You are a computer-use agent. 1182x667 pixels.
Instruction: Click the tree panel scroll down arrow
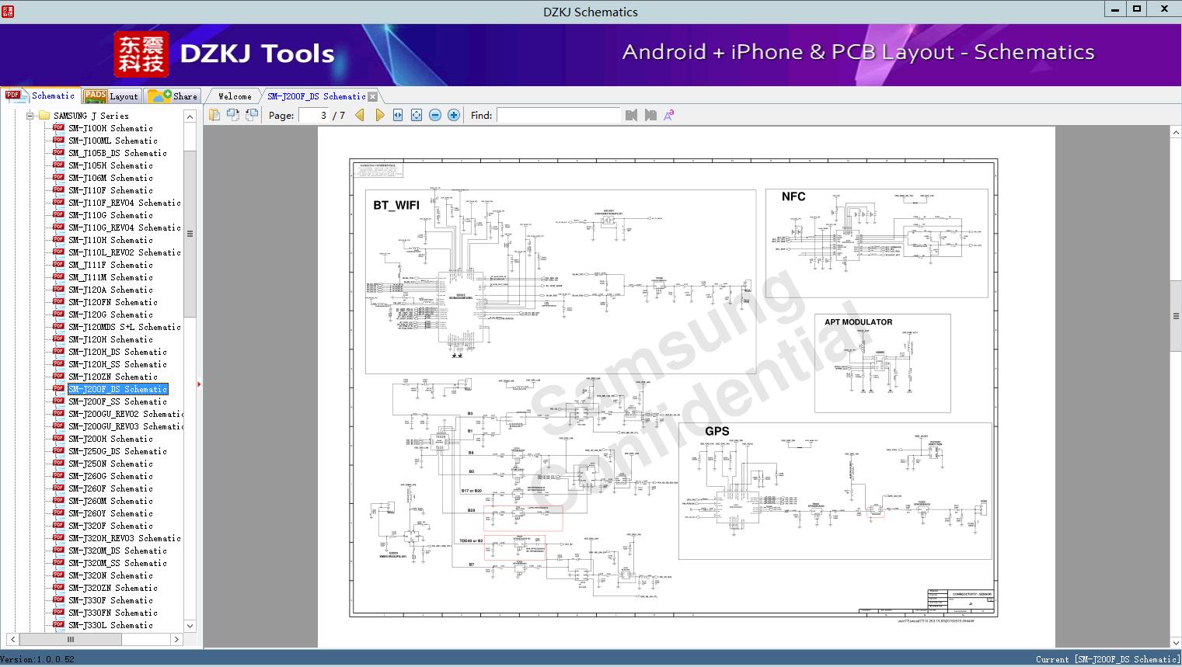tap(190, 626)
